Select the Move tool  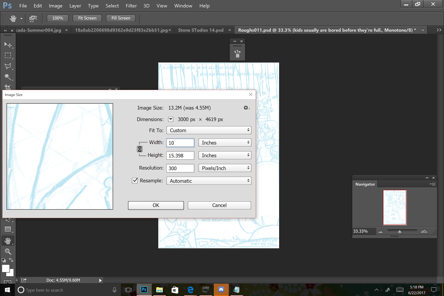click(x=8, y=45)
